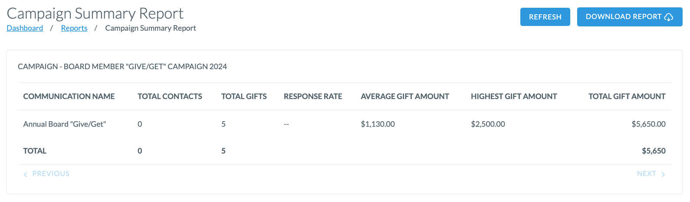Open the Dashboard breadcrumb link

click(25, 28)
